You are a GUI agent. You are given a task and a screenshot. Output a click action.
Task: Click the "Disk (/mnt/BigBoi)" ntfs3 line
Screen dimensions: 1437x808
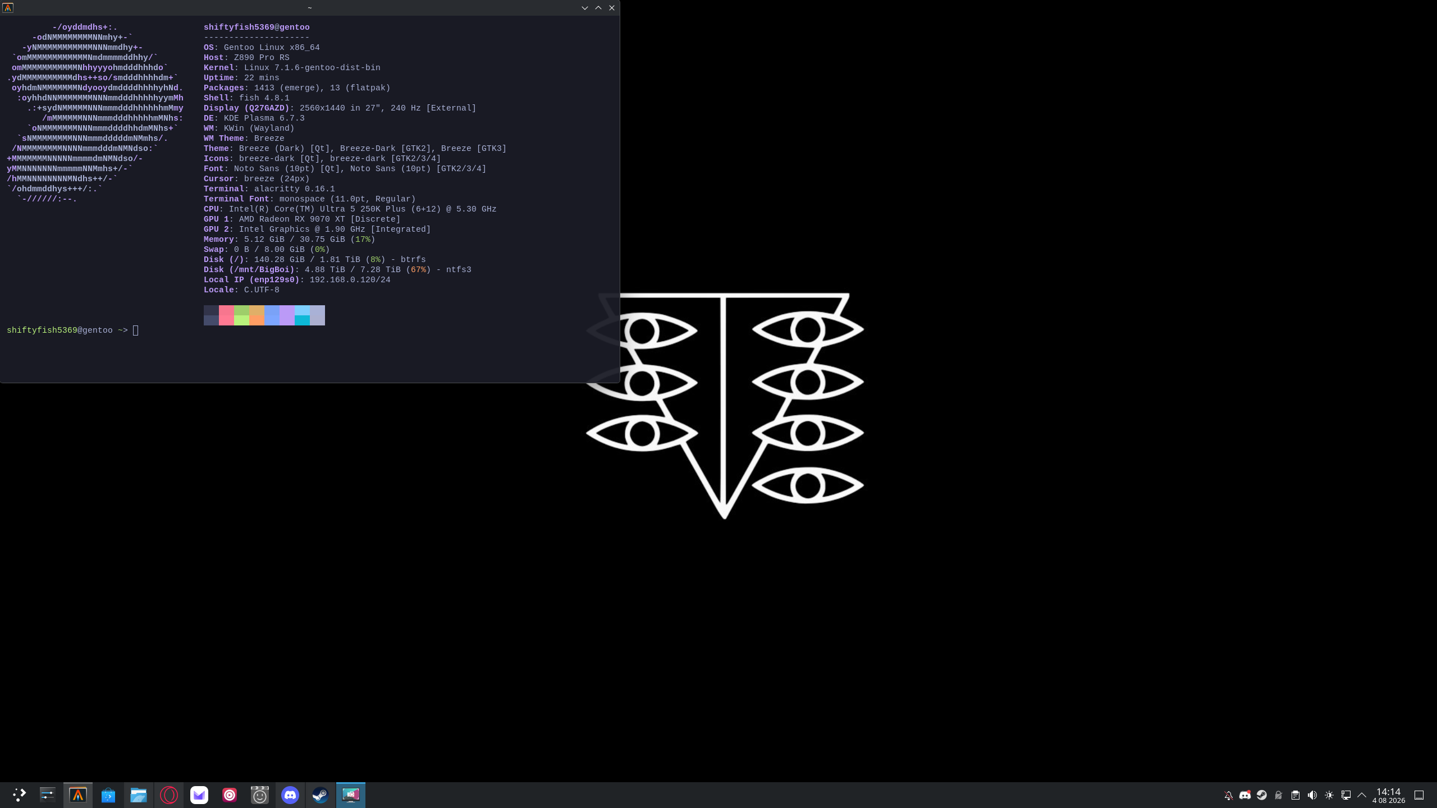tap(337, 270)
